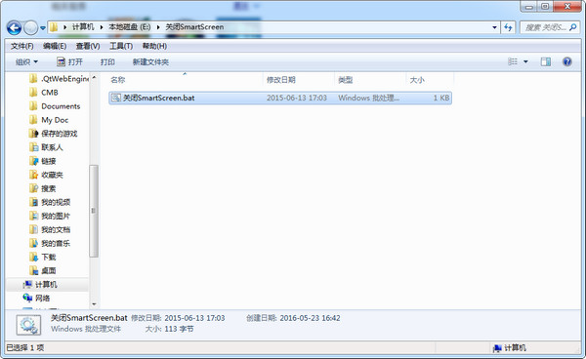Image resolution: width=586 pixels, height=359 pixels.
Task: Click the navigation pane scrollbar thumb
Action: 94,211
